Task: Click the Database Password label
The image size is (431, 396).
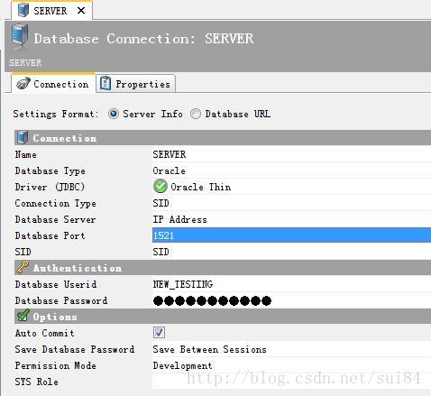Action: pyautogui.click(x=61, y=300)
